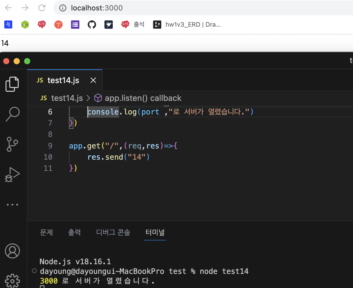Open the GitHub bookmark
The height and width of the screenshot is (288, 353).
point(92,25)
